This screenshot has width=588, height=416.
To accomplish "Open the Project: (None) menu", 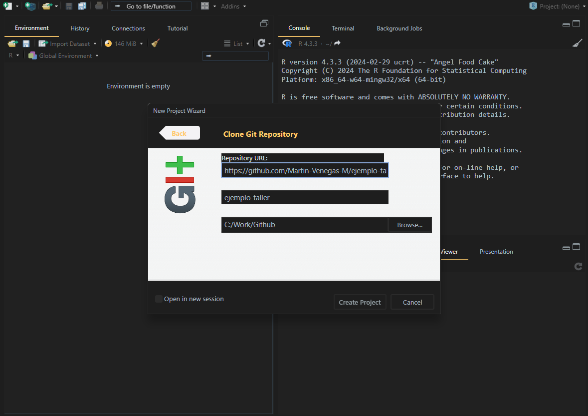I will tap(557, 6).
